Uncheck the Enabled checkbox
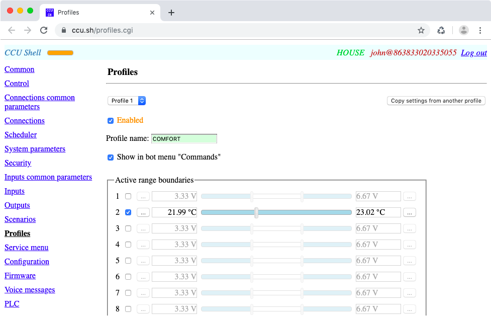Viewport: 491px width, 316px height. pos(111,121)
